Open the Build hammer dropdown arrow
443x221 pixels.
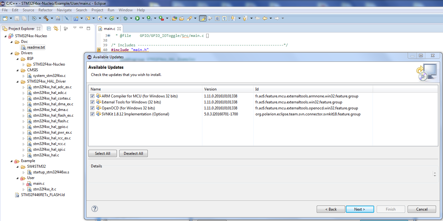tap(51, 18)
